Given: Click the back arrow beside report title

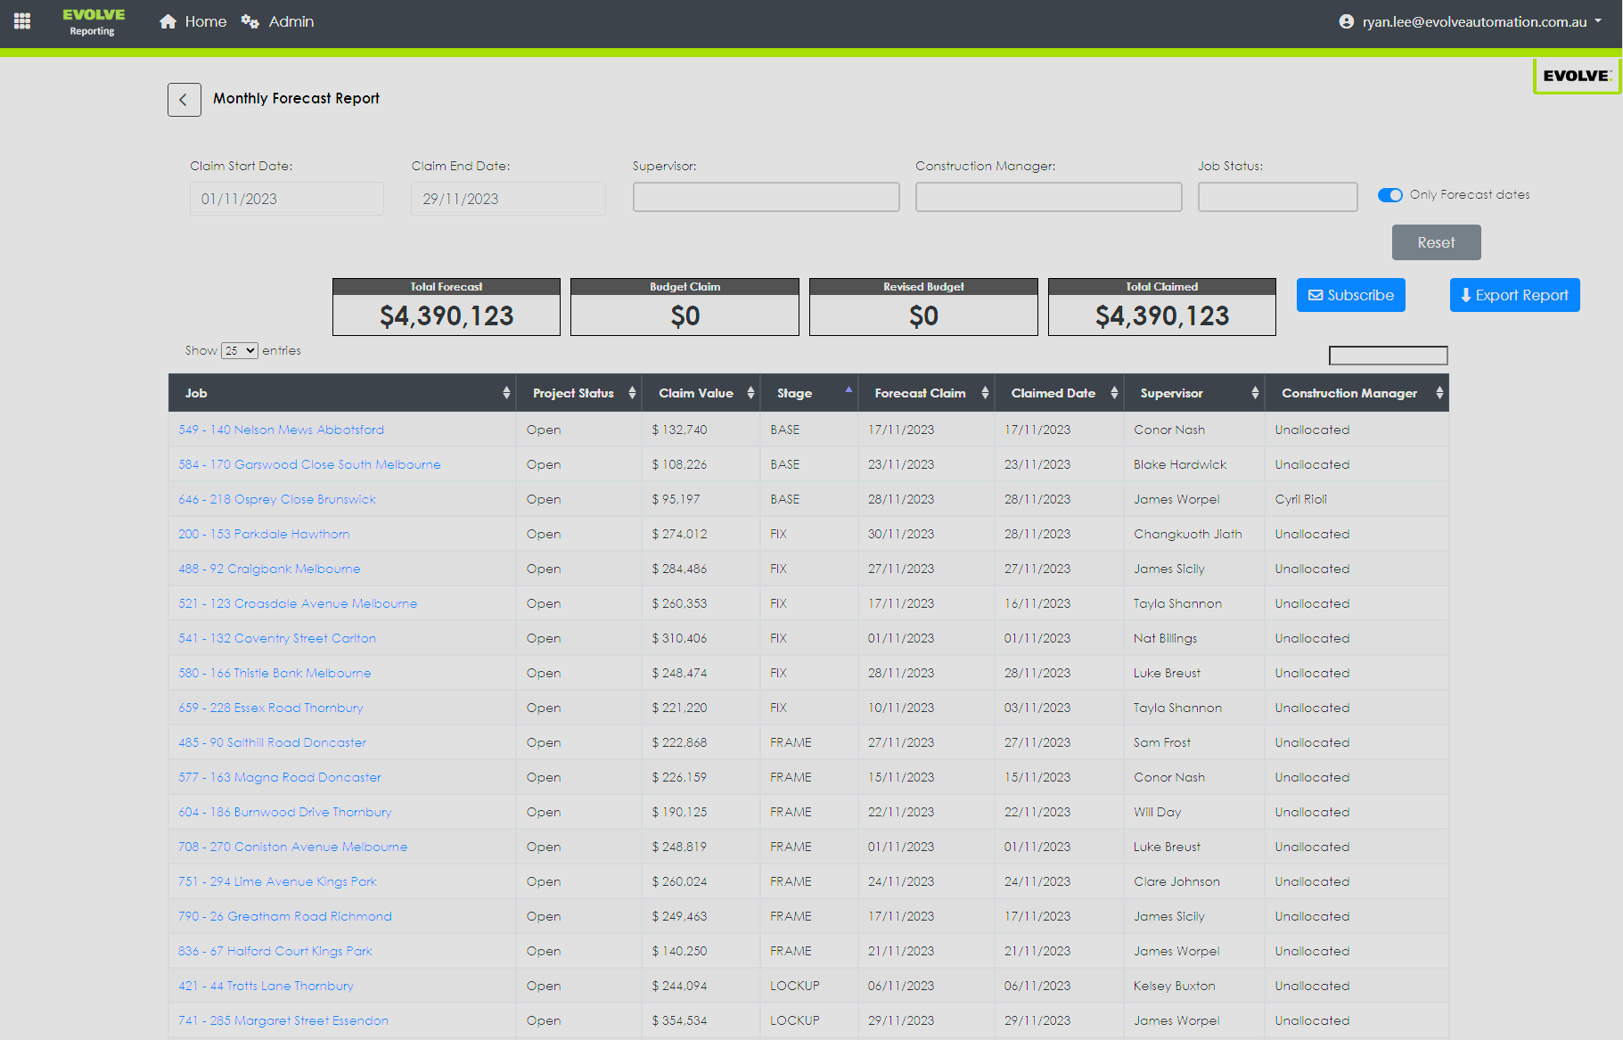Looking at the screenshot, I should click(x=184, y=100).
